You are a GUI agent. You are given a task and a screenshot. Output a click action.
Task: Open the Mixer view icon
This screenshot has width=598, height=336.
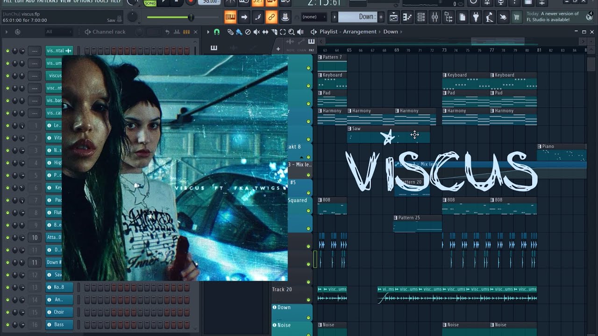(434, 17)
